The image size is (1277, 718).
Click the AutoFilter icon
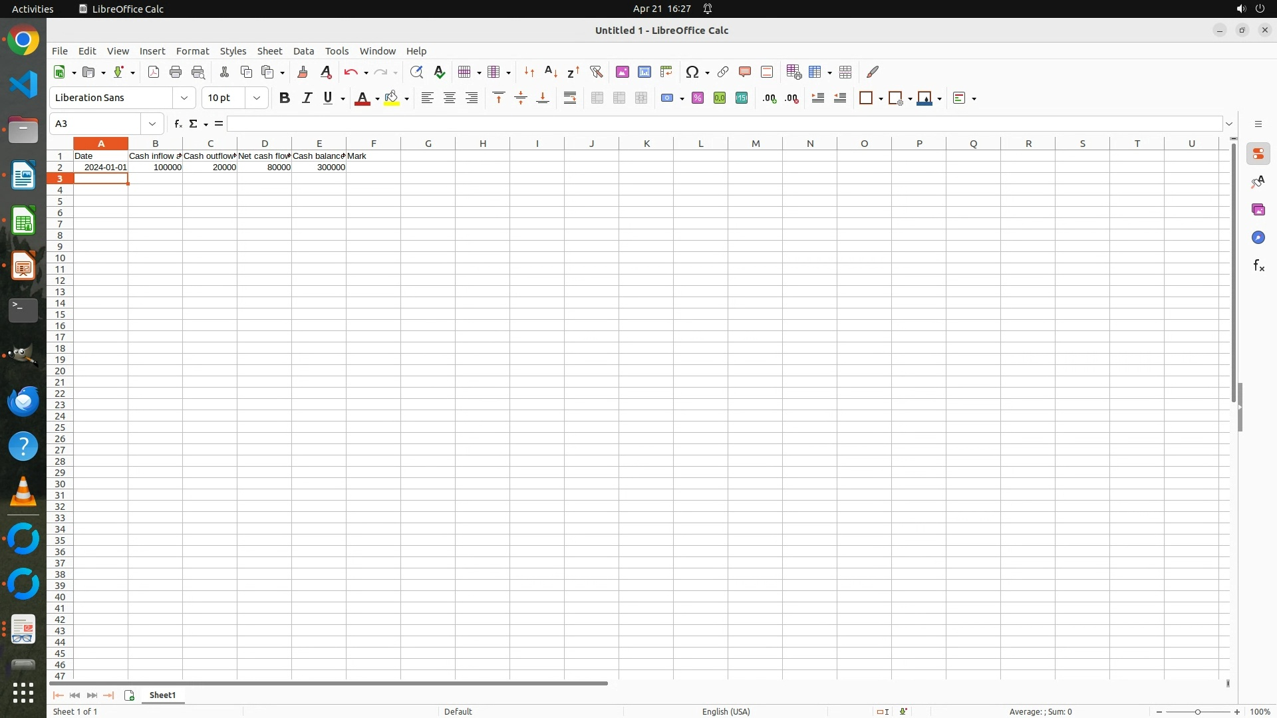596,72
